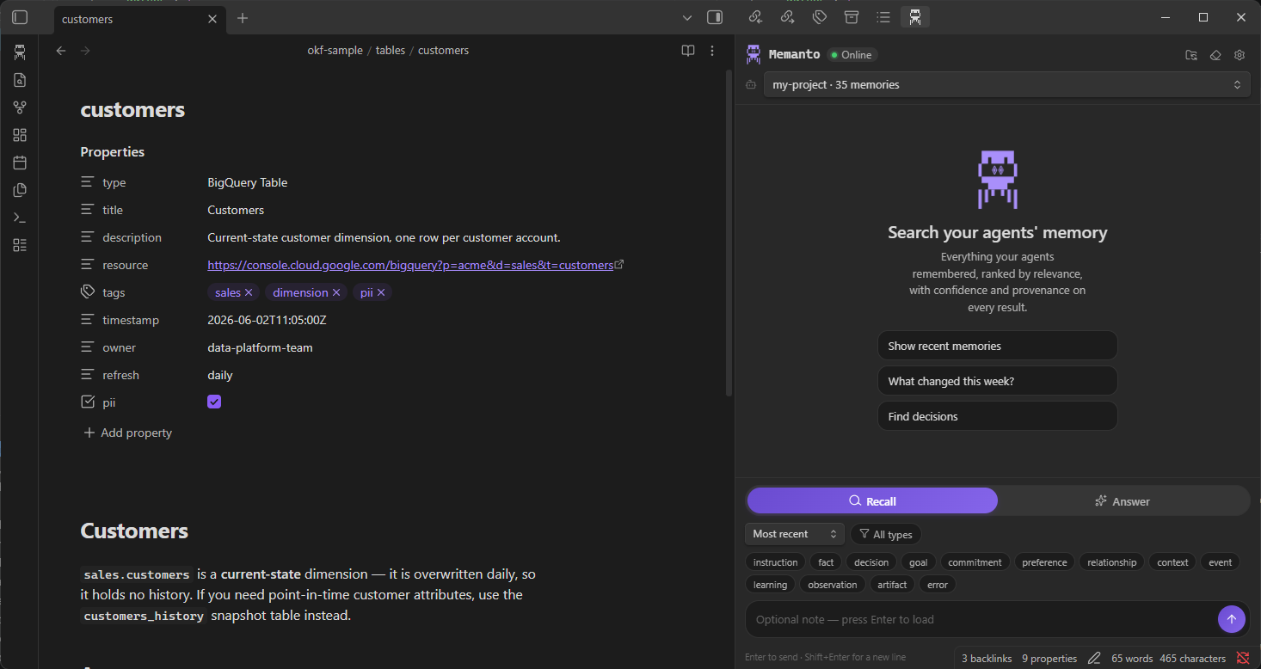Open the BigQuery console resource link

coord(410,265)
